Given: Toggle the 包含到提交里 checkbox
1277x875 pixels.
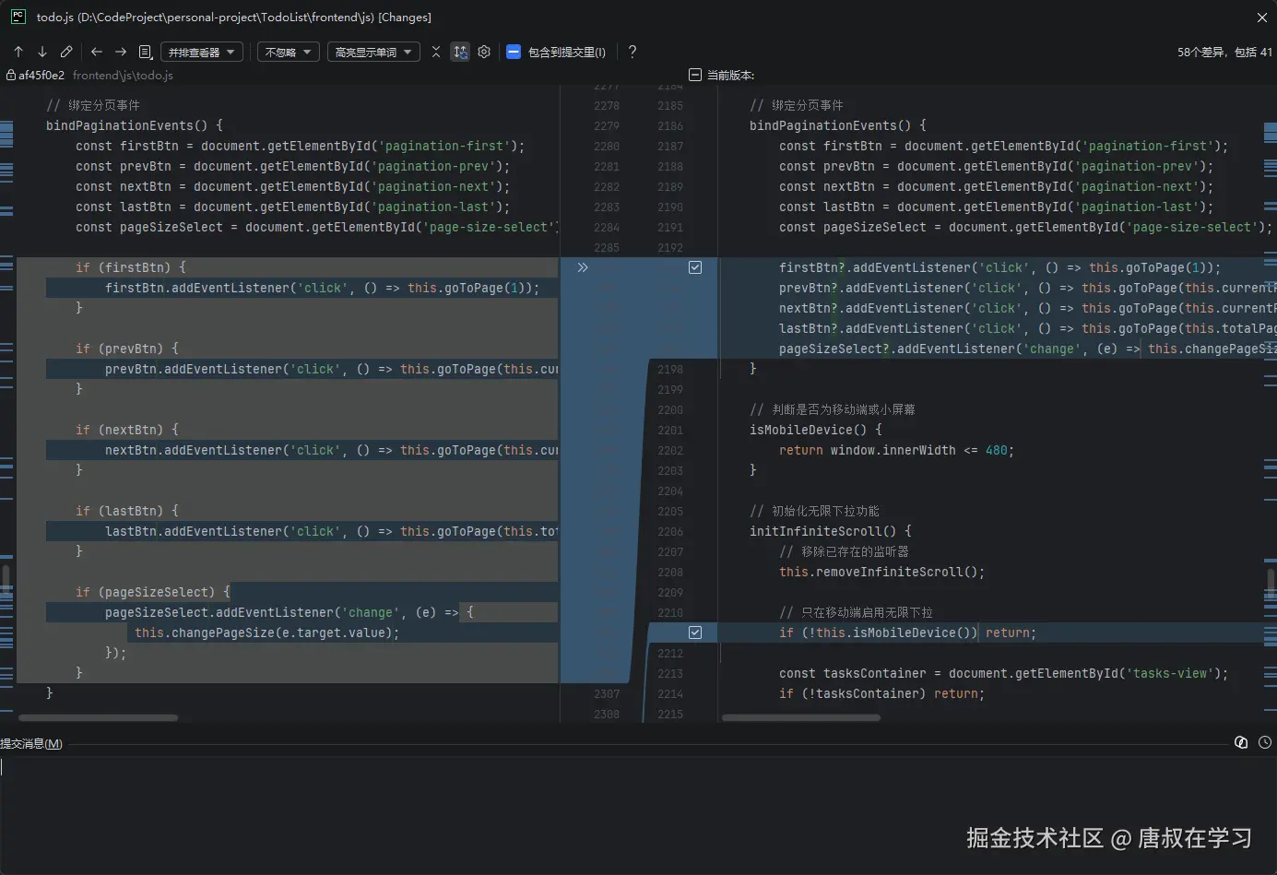Looking at the screenshot, I should [514, 52].
